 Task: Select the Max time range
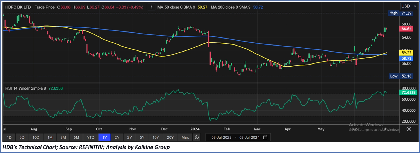point(185,137)
